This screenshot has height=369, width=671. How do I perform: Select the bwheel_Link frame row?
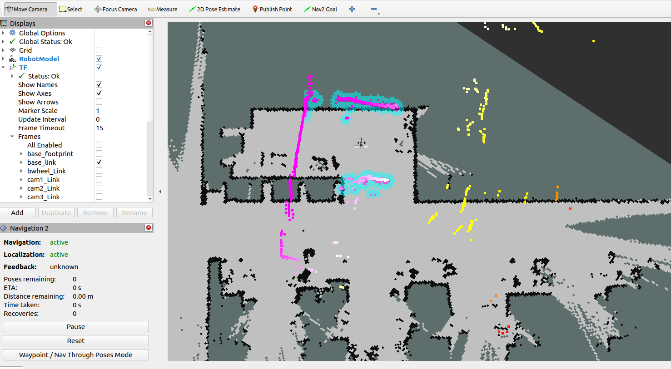click(46, 171)
